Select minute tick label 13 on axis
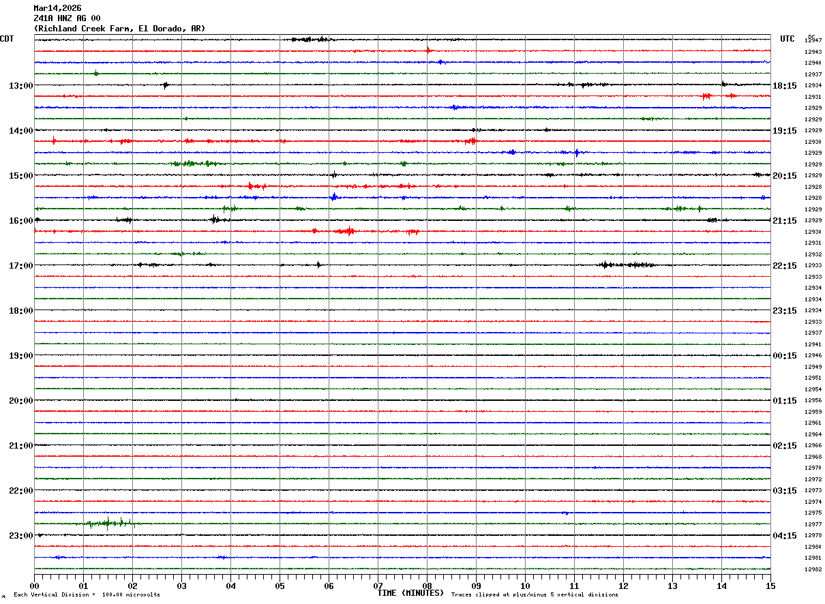Viewport: 825px width, 604px height. click(x=672, y=586)
